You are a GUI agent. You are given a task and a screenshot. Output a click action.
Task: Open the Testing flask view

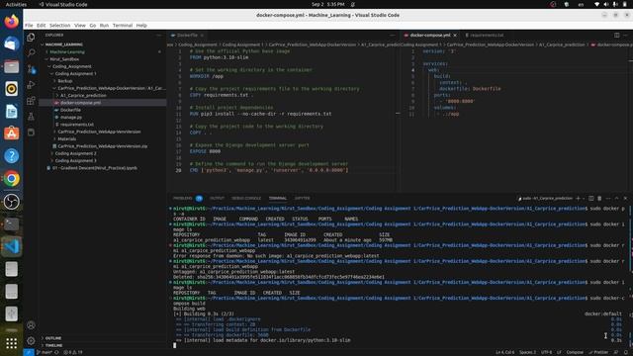(x=31, y=117)
